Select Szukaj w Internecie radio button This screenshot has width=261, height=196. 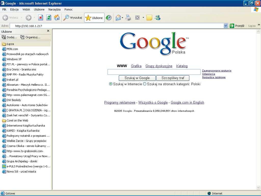(111, 84)
